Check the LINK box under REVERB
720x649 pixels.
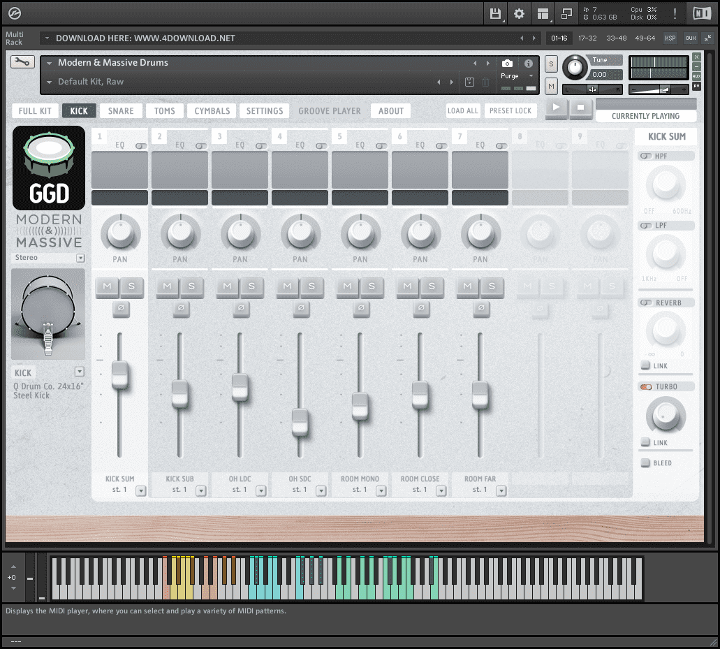pos(645,365)
